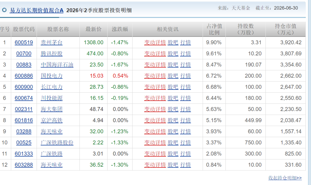Open 海天味业 name link in row 12
Viewport: 311px width, 185px height.
pos(52,165)
